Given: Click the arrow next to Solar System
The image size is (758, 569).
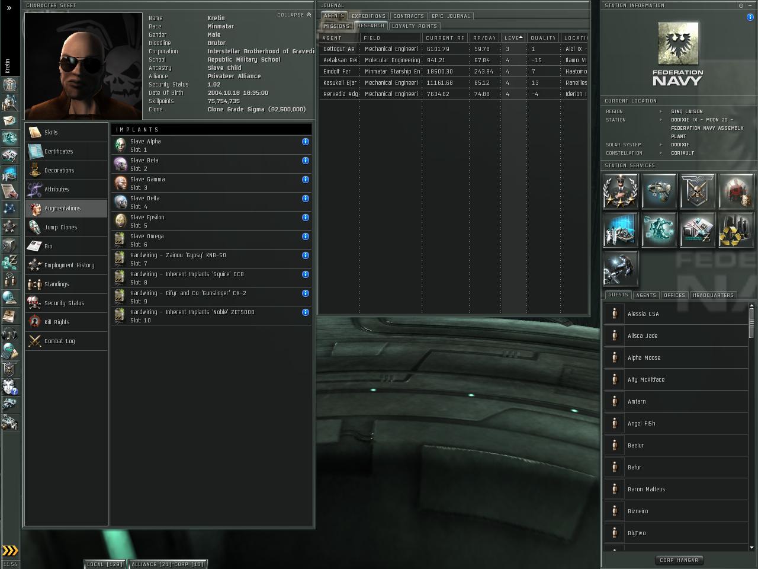Looking at the screenshot, I should (x=661, y=145).
